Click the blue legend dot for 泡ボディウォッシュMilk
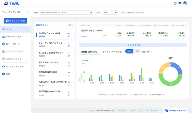Screen dimensions: 192x113 (100, 95)
